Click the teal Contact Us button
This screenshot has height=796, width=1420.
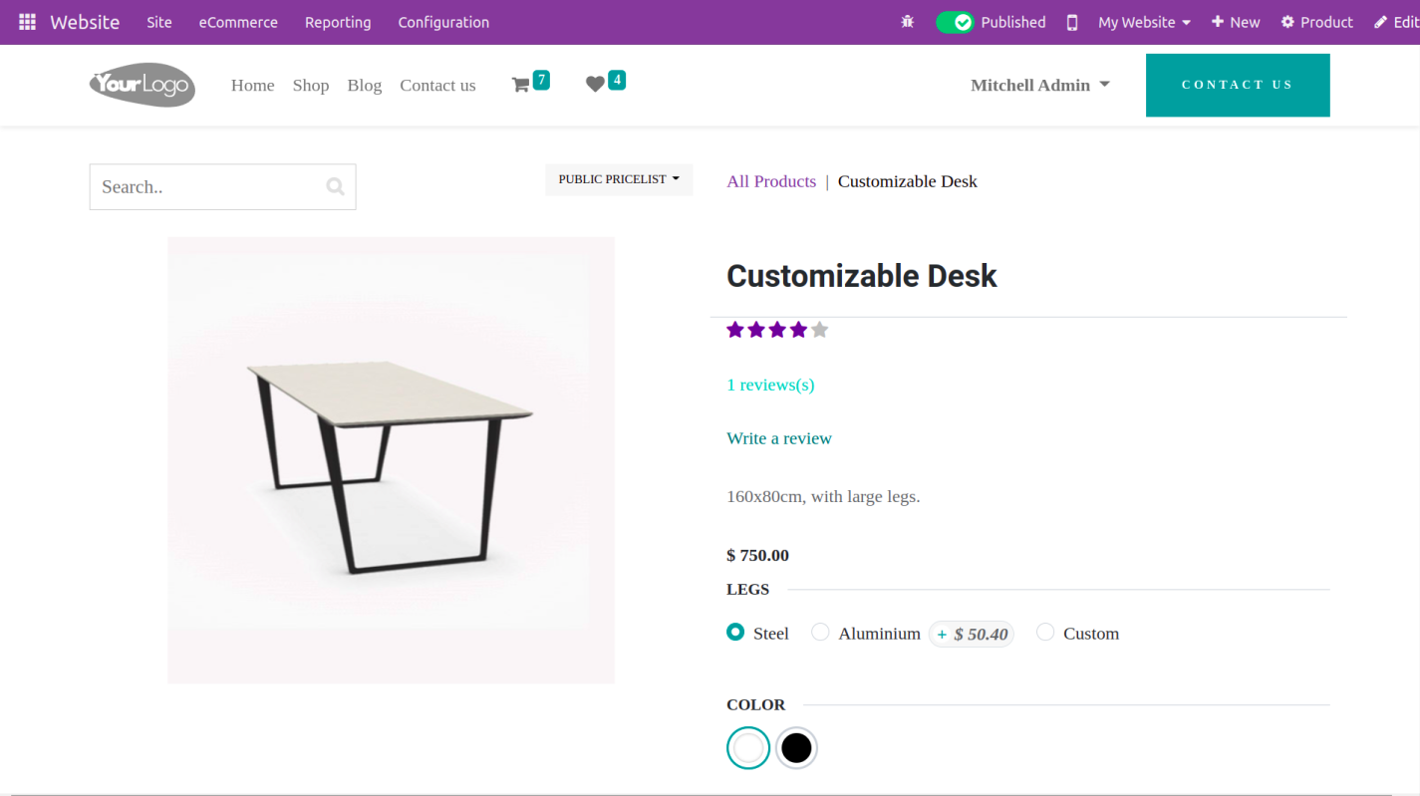pos(1238,85)
